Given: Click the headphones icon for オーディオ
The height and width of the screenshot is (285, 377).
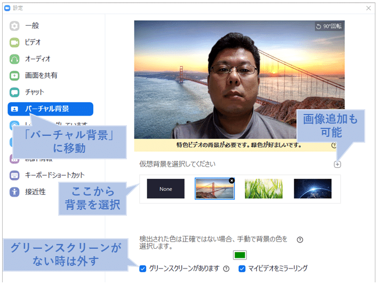Looking at the screenshot, I should point(14,59).
